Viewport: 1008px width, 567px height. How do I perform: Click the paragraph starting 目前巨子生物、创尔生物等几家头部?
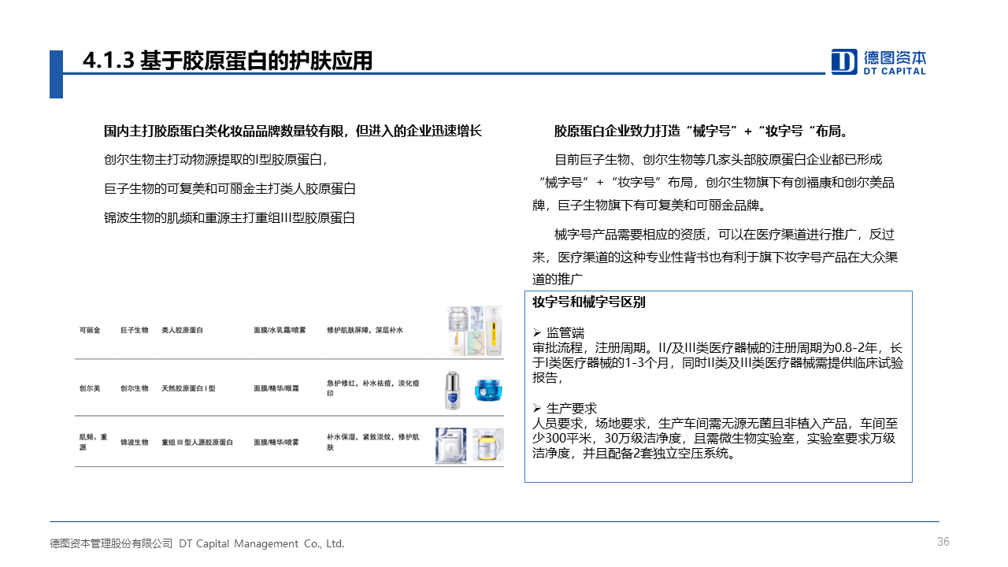click(x=713, y=183)
